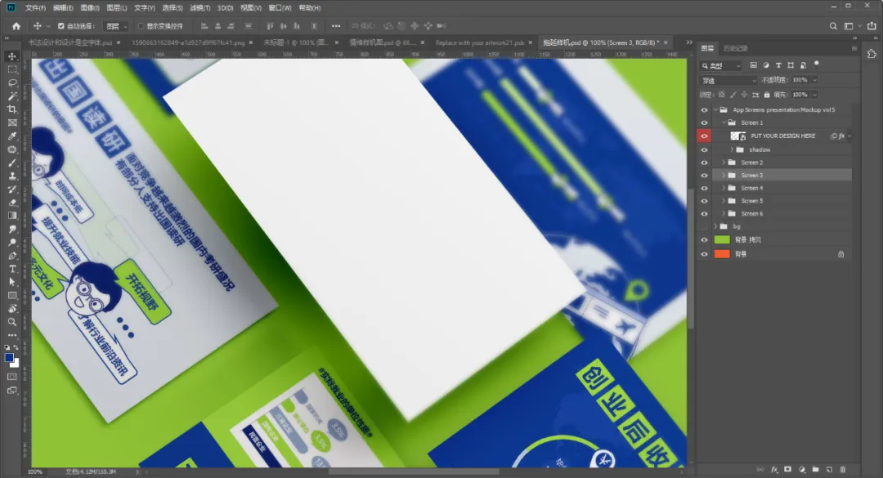This screenshot has width=883, height=478.
Task: Switch to the 历史记录 panel tab
Action: point(736,48)
